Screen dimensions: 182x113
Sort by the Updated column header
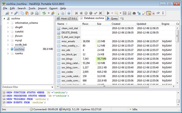[x=148, y=24]
